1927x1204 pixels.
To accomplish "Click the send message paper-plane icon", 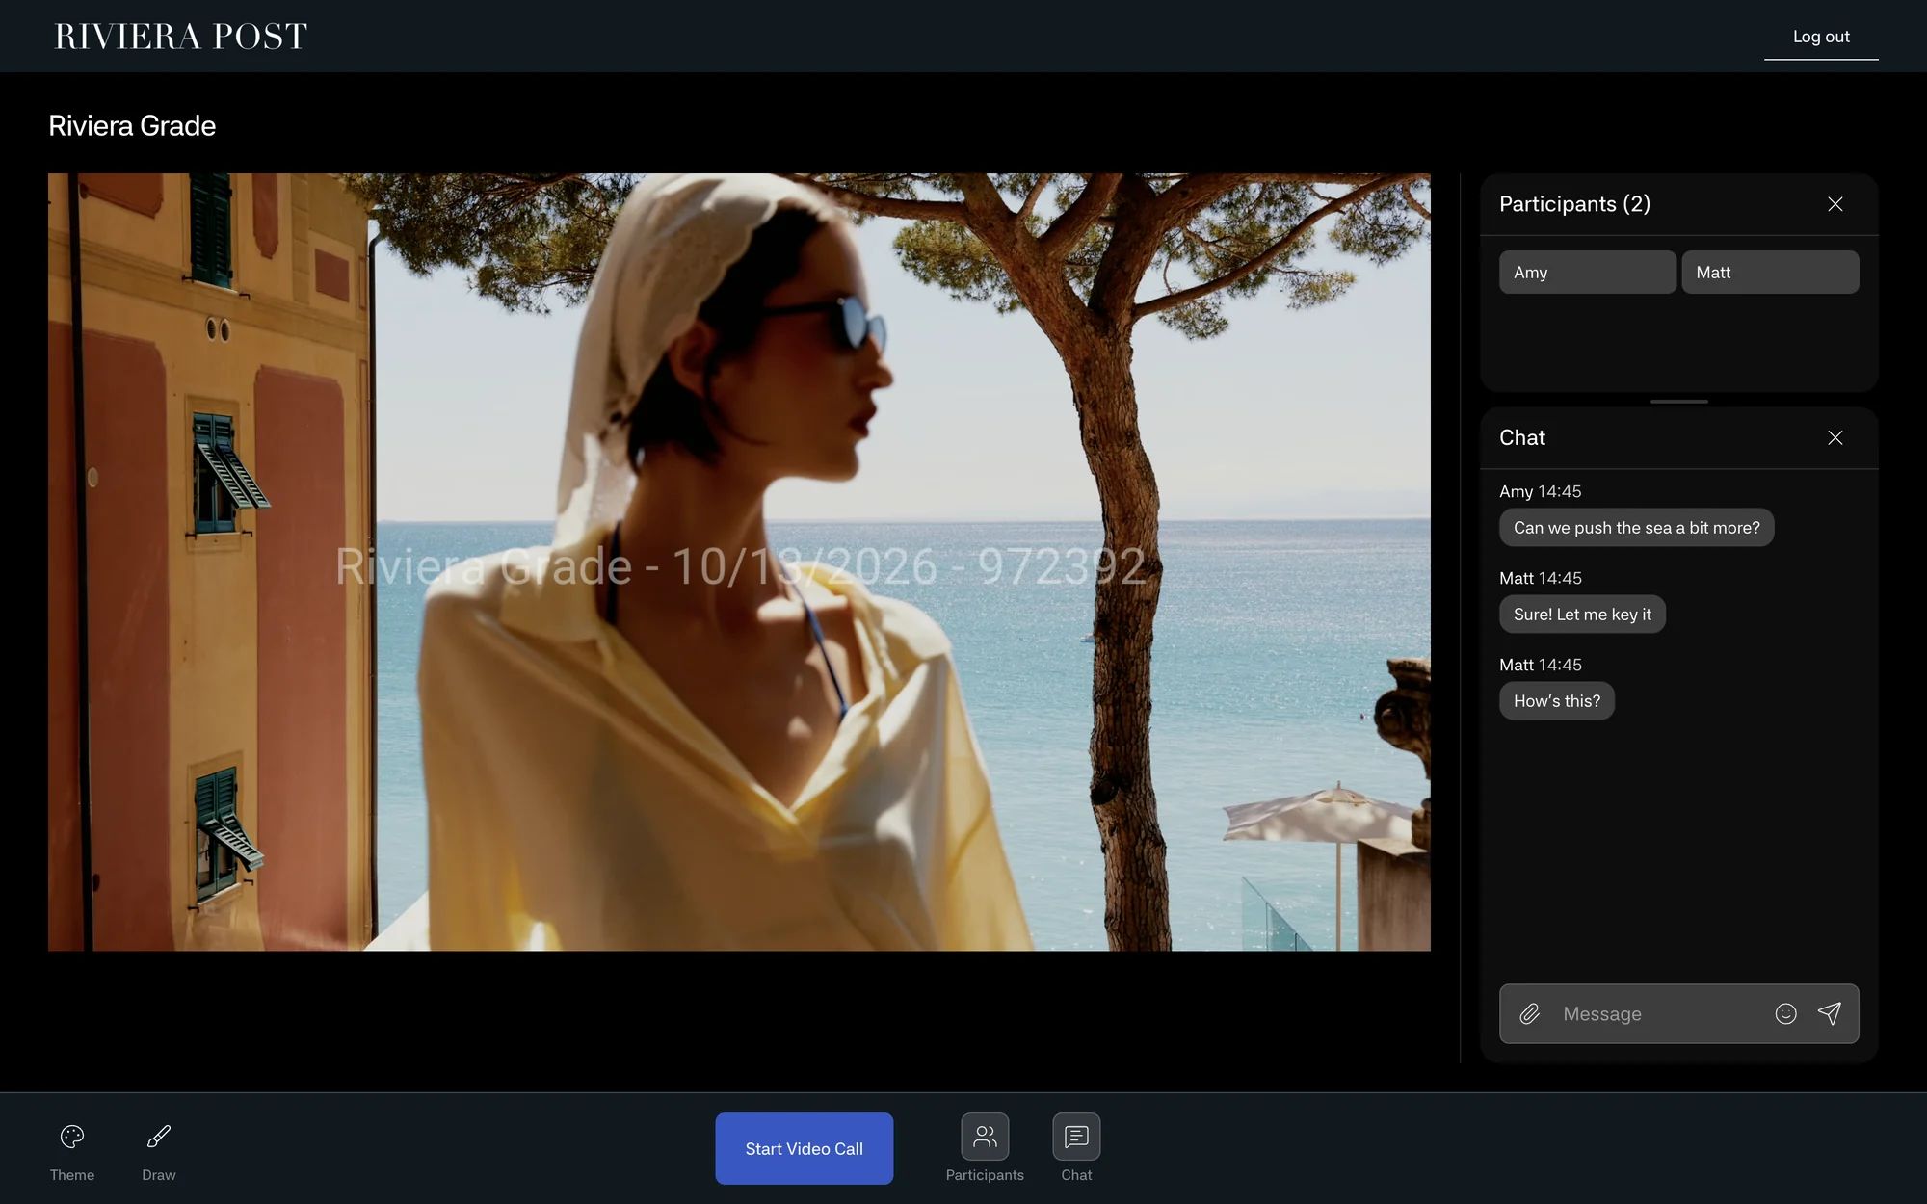I will pyautogui.click(x=1830, y=1013).
